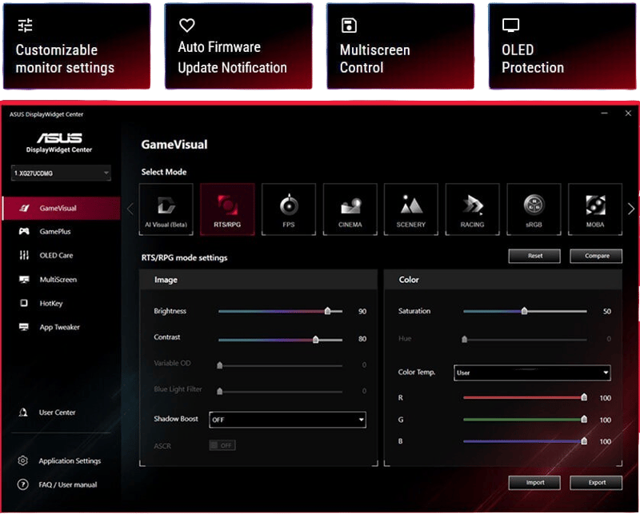
Task: Select the MOBA mode icon
Action: coord(594,209)
